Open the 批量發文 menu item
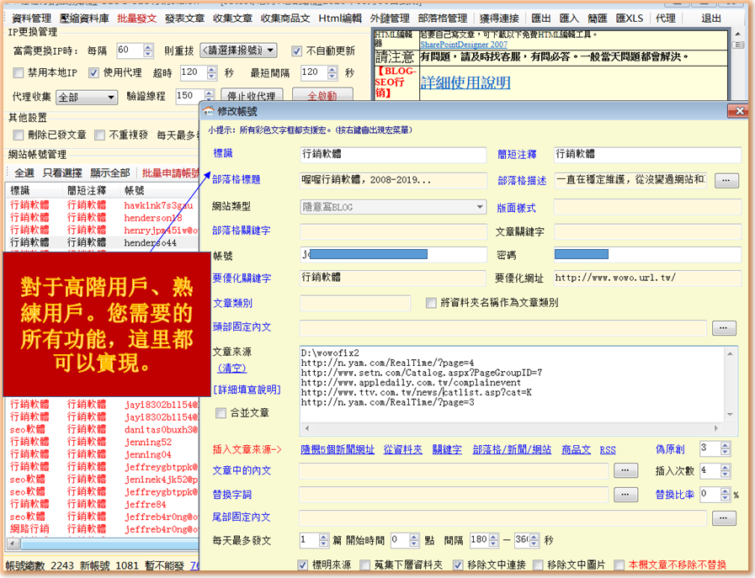The width and height of the screenshot is (755, 578). (136, 18)
